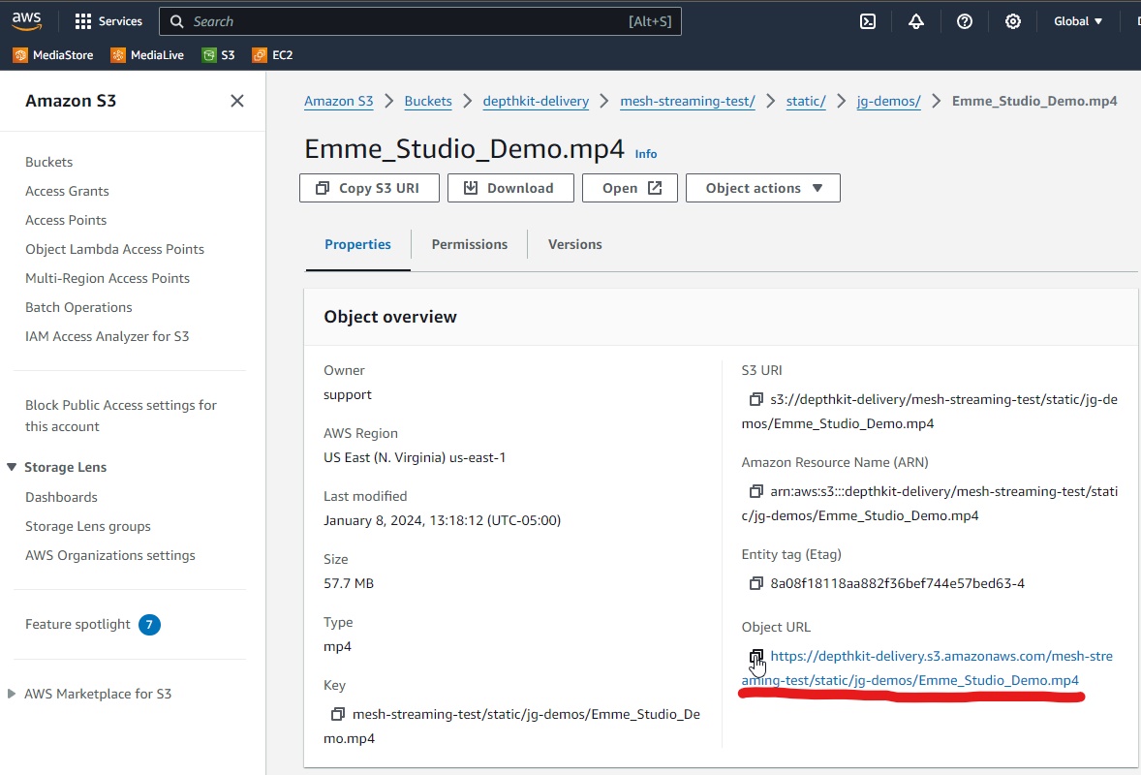
Task: Click the owner value 'support'
Action: [x=347, y=395]
